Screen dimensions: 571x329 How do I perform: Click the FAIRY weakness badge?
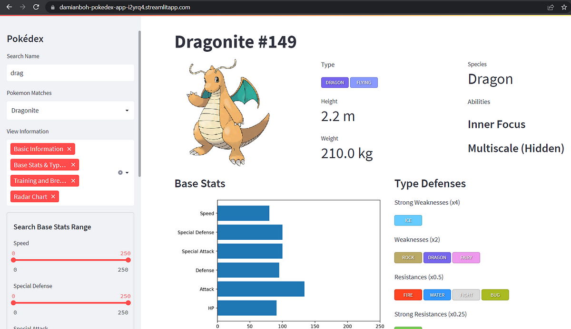point(466,257)
